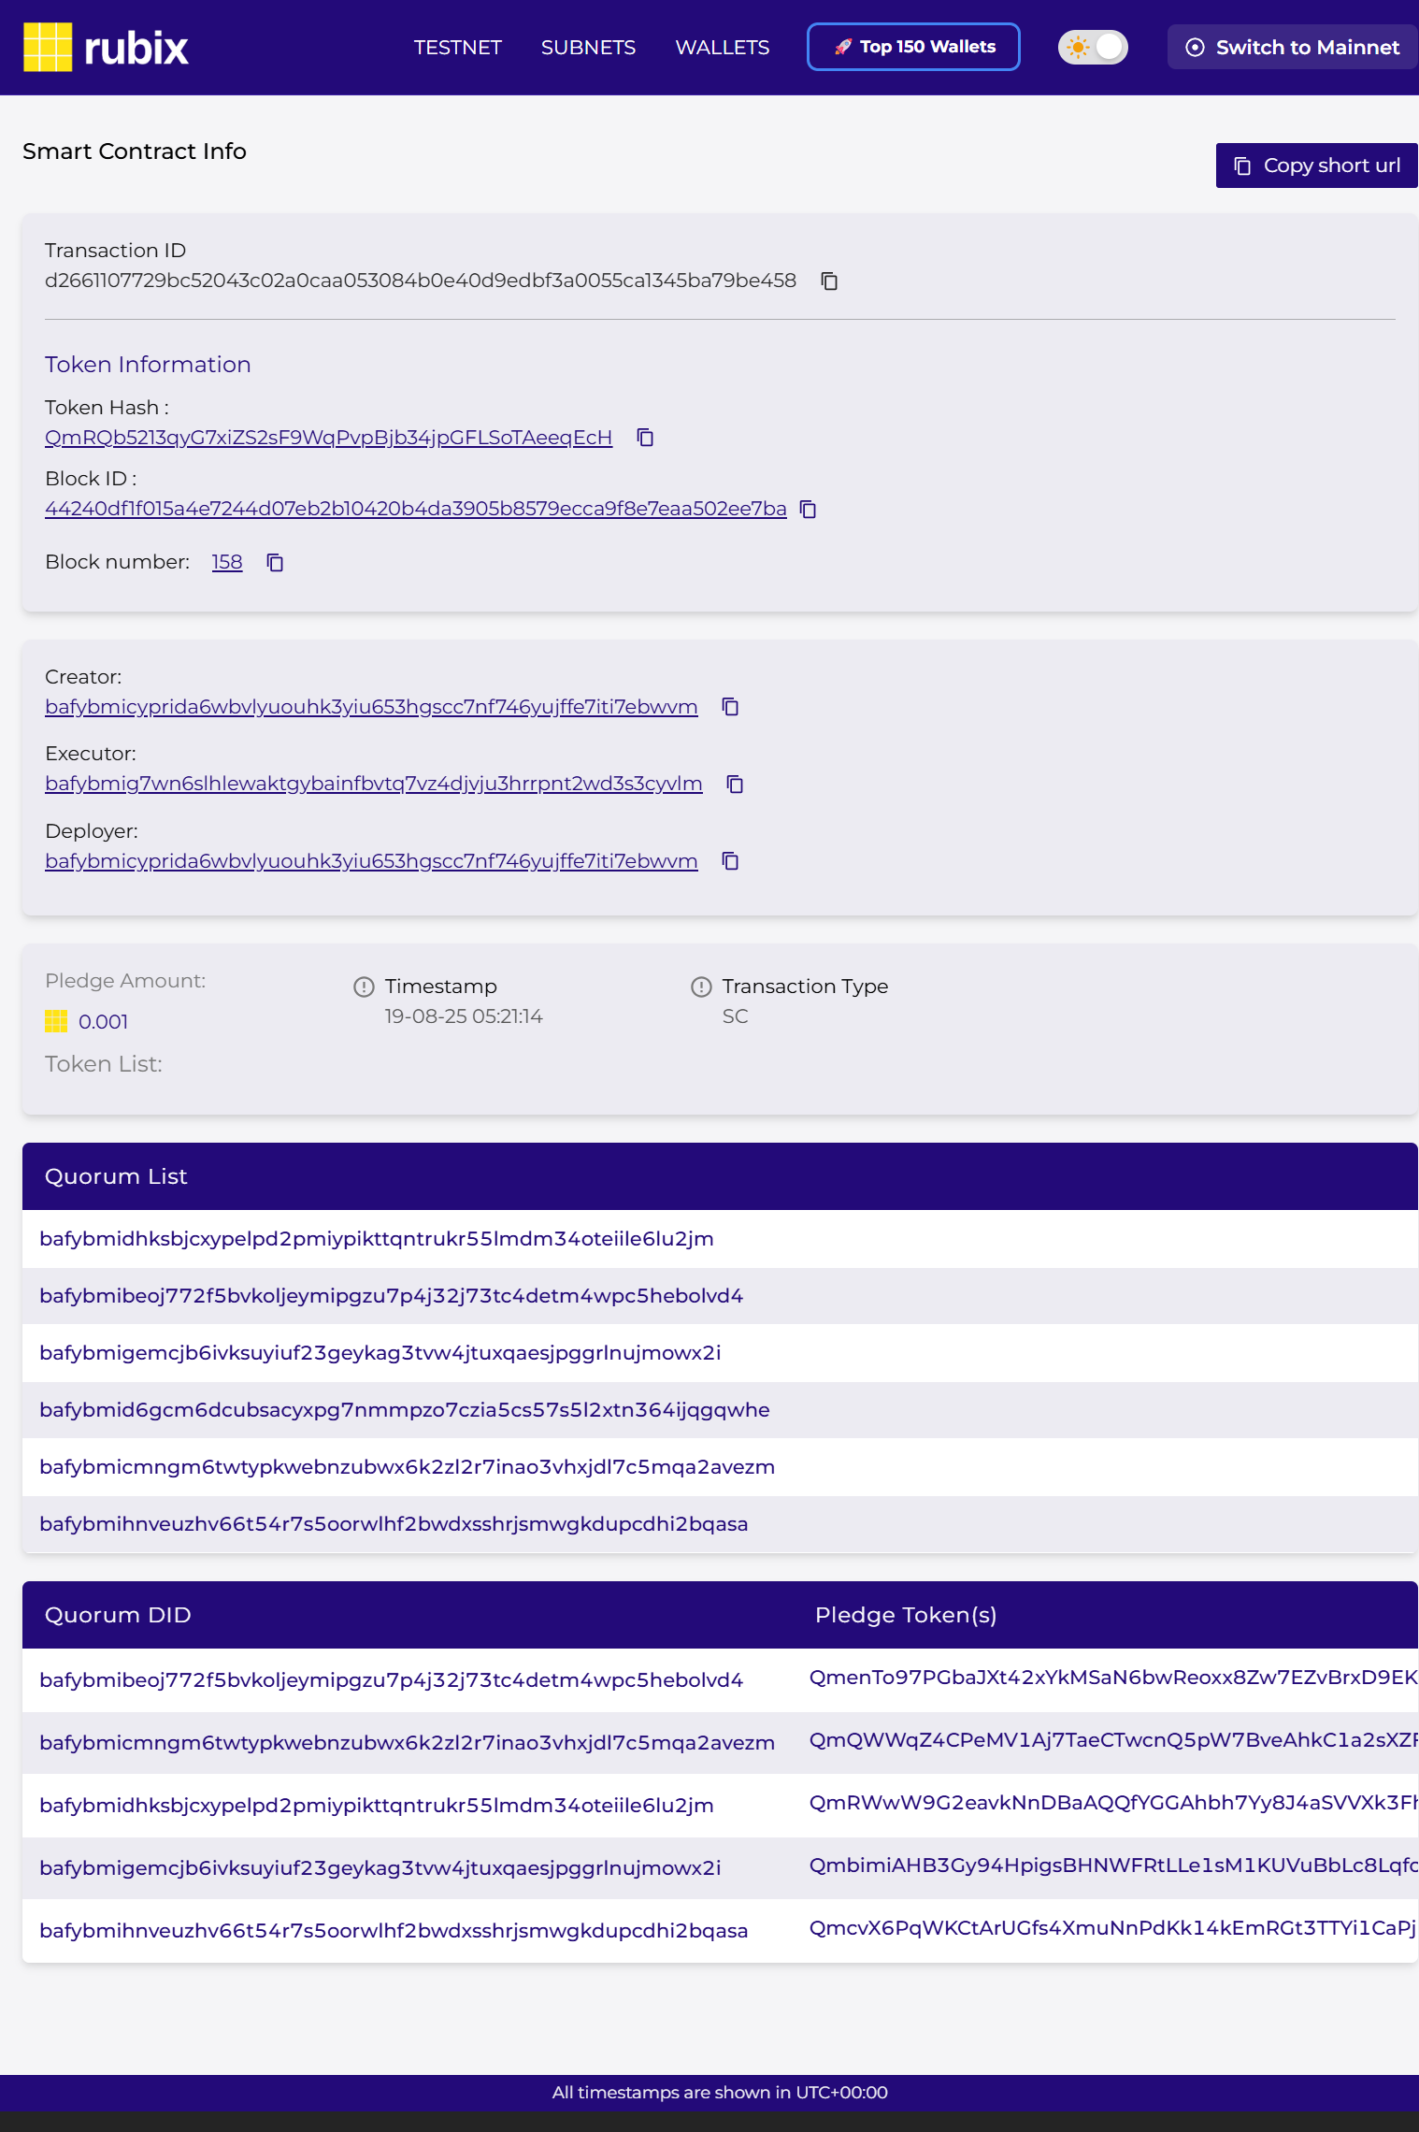Copy the Executor address

click(735, 784)
